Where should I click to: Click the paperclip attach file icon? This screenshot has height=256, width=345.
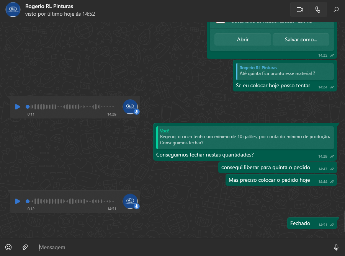(x=25, y=247)
